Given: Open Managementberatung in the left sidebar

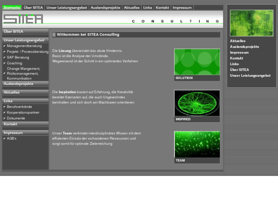Looking at the screenshot, I should pyautogui.click(x=24, y=46).
